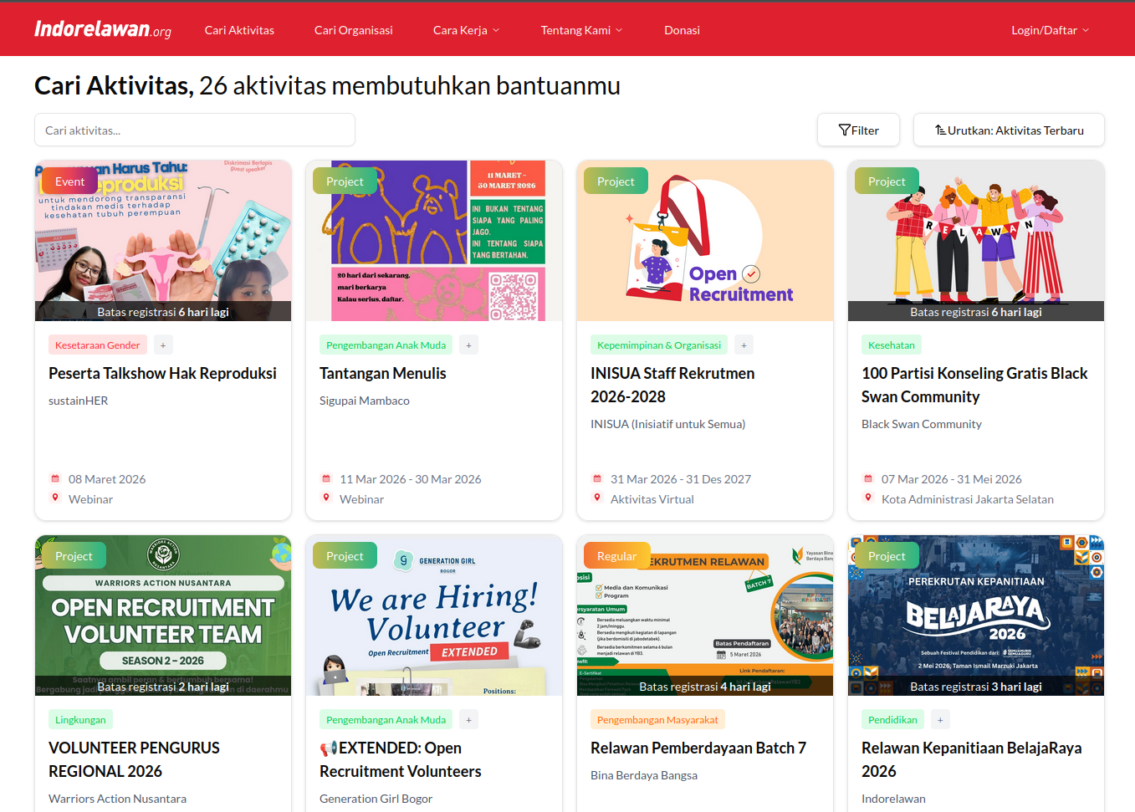Click the BelajaRaya 2026 poster thumbnail
This screenshot has height=812, width=1135.
976,615
